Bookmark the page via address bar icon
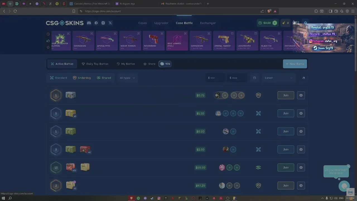The height and width of the screenshot is (201, 357). [x=74, y=11]
